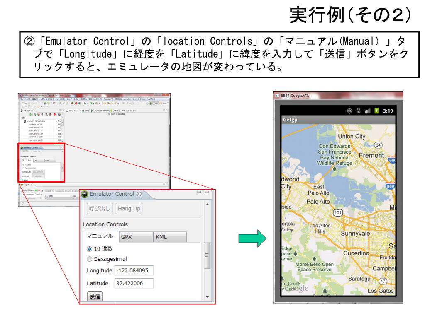Open the ファイル(F) menu in Eclipse window
Viewport: 425px width, 318px height.
pyautogui.click(x=25, y=99)
